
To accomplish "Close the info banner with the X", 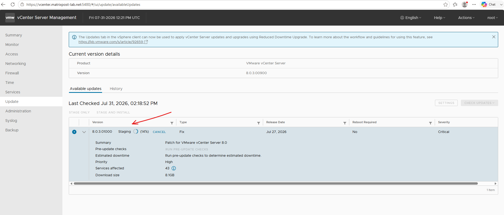I will (494, 37).
